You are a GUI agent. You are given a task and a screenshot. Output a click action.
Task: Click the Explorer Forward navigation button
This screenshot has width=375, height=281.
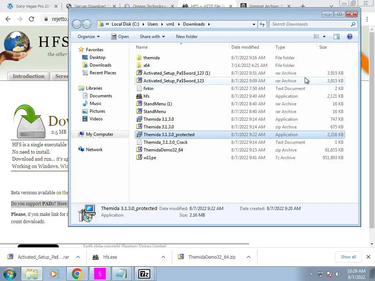click(86, 24)
